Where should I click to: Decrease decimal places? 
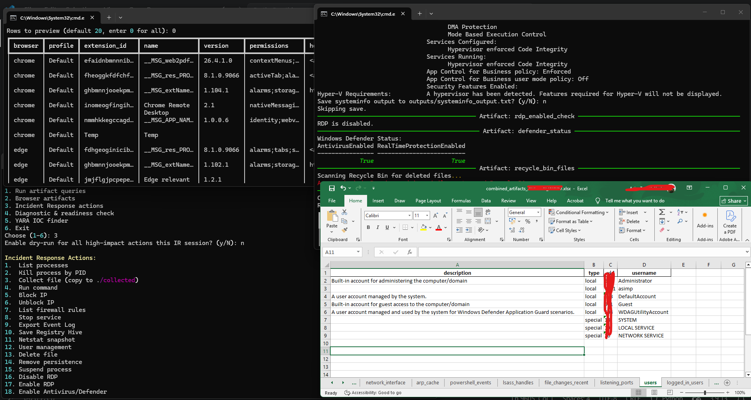pyautogui.click(x=522, y=231)
